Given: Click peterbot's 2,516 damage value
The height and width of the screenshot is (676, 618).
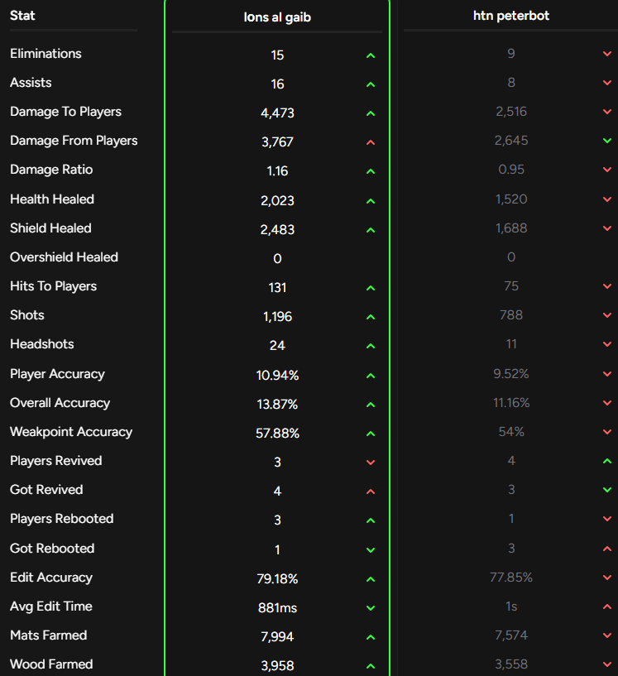Looking at the screenshot, I should point(511,112).
